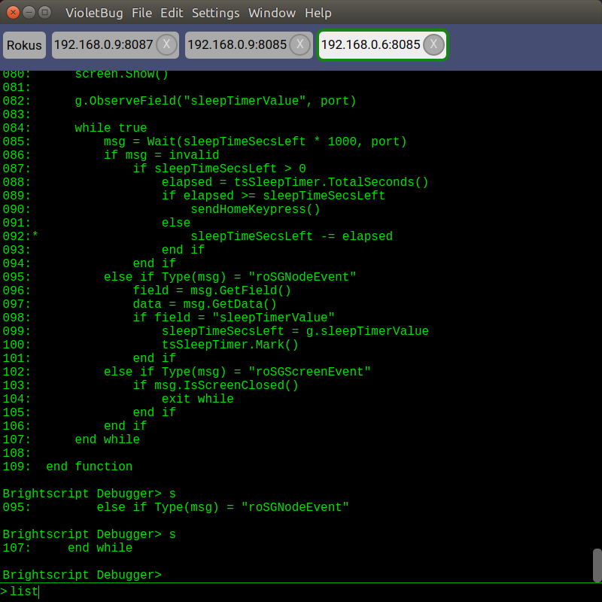602x602 pixels.
Task: Close the 192.168.0.9:8087 tab with its X
Action: coord(166,44)
